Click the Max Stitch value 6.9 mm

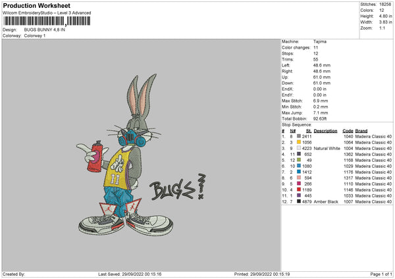click(x=321, y=101)
